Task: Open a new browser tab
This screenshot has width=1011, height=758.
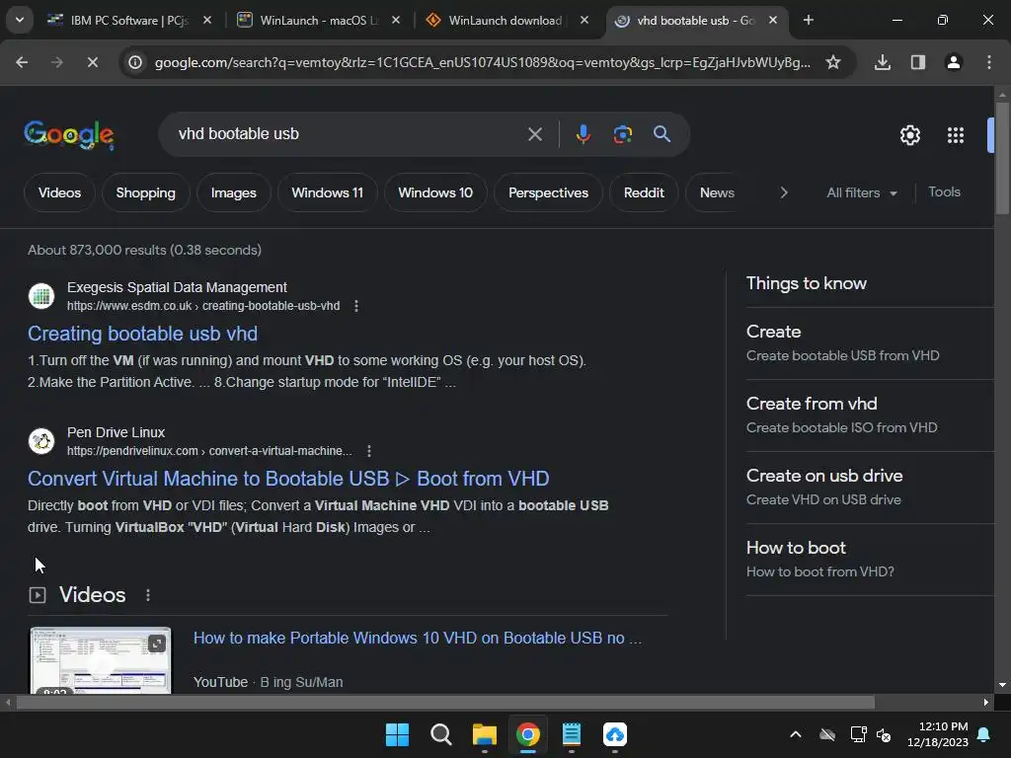Action: tap(808, 20)
